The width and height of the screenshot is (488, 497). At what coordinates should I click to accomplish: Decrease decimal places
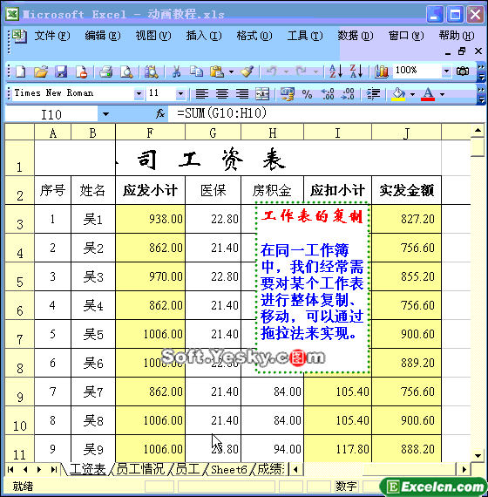click(x=348, y=94)
